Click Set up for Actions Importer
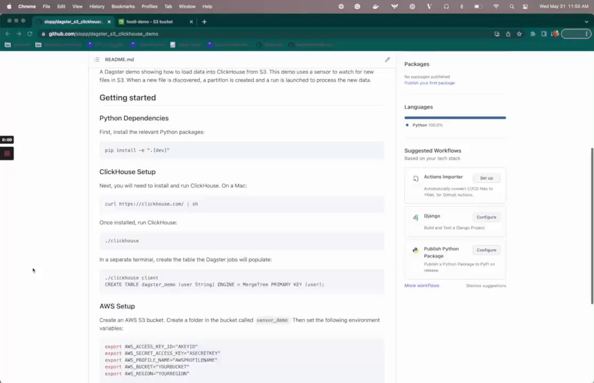 click(486, 178)
